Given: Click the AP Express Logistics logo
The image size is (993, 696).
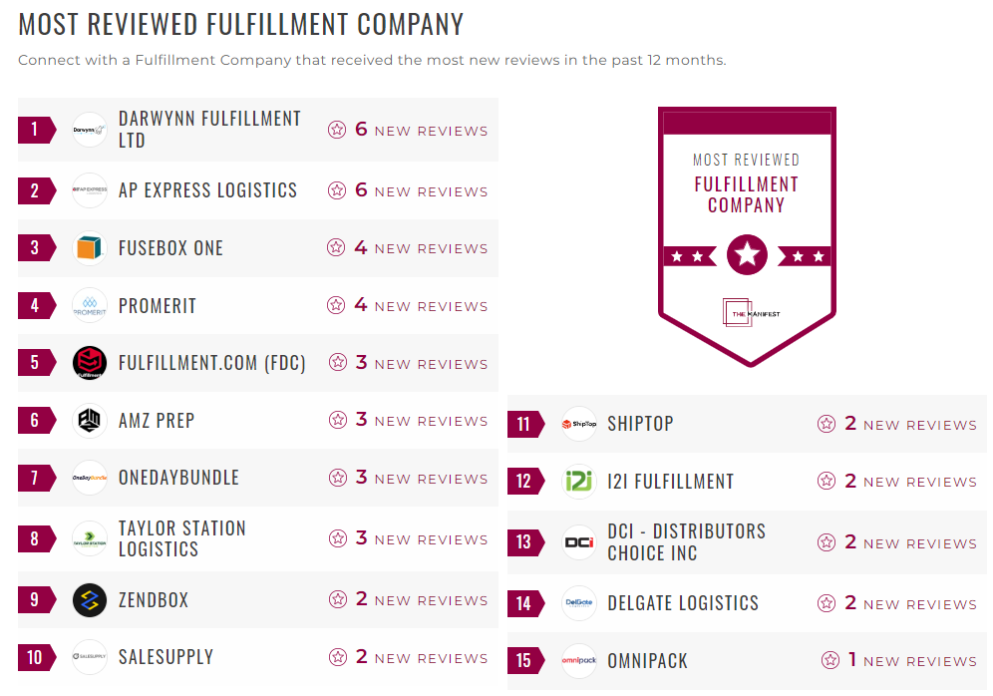Looking at the screenshot, I should click(x=90, y=190).
